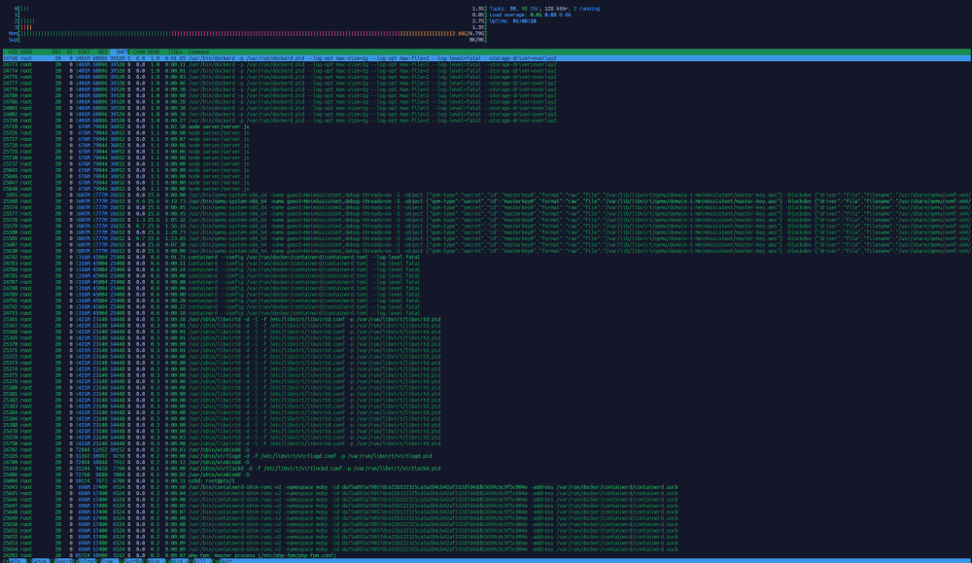972x563 pixels.
Task: Sort processes by the PID column header
Action: click(x=13, y=53)
